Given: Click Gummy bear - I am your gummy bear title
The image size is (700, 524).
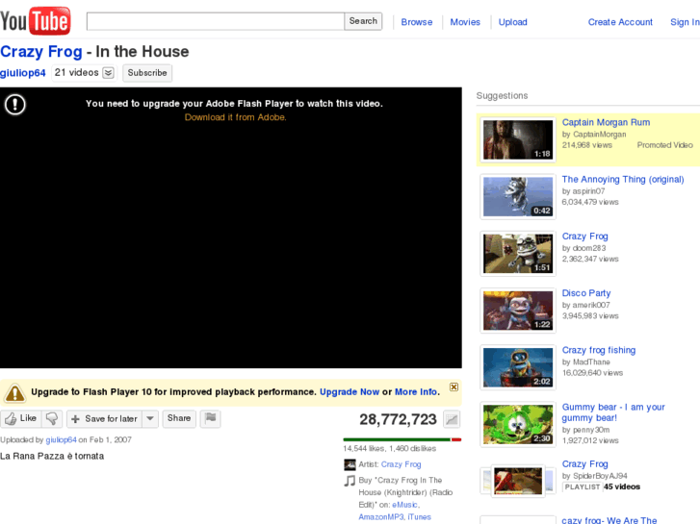Looking at the screenshot, I should pyautogui.click(x=613, y=412).
